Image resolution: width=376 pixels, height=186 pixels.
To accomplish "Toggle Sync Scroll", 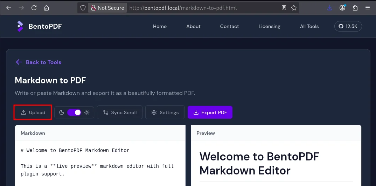I will 120,112.
